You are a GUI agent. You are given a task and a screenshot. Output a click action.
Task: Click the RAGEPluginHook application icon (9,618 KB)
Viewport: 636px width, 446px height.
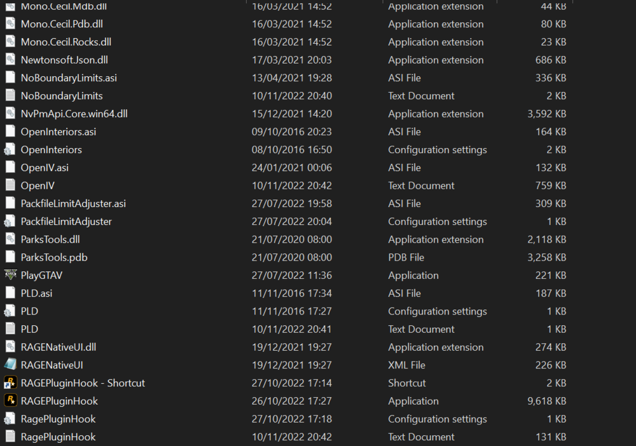10,401
